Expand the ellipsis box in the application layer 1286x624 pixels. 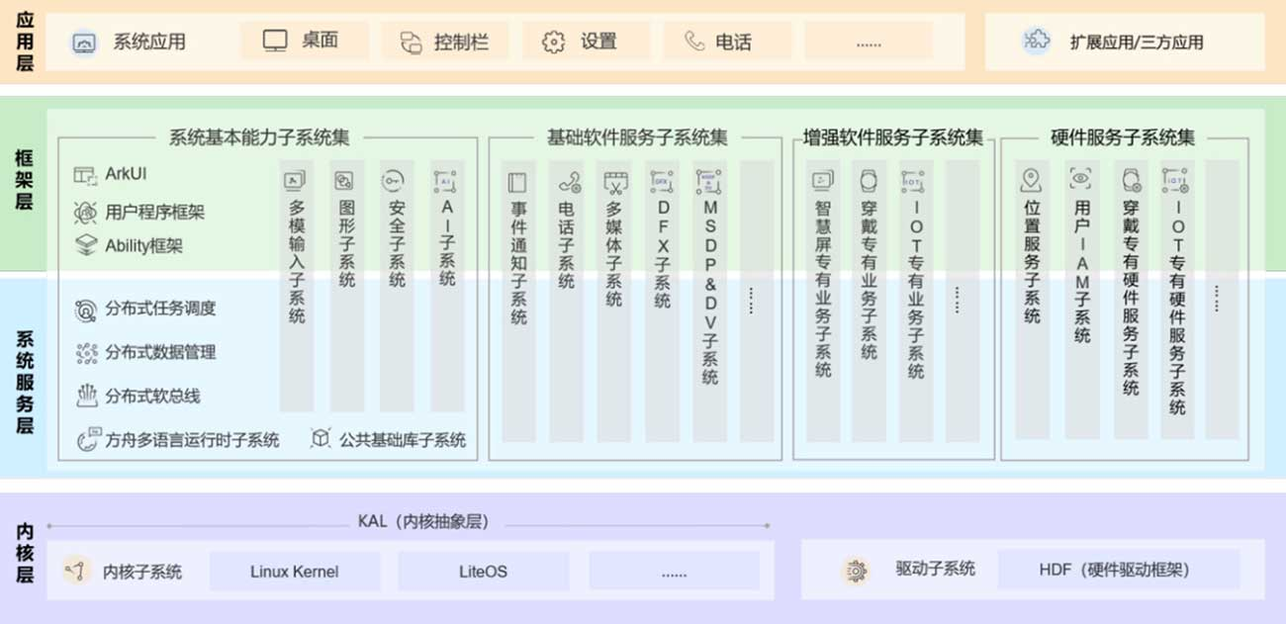point(869,43)
